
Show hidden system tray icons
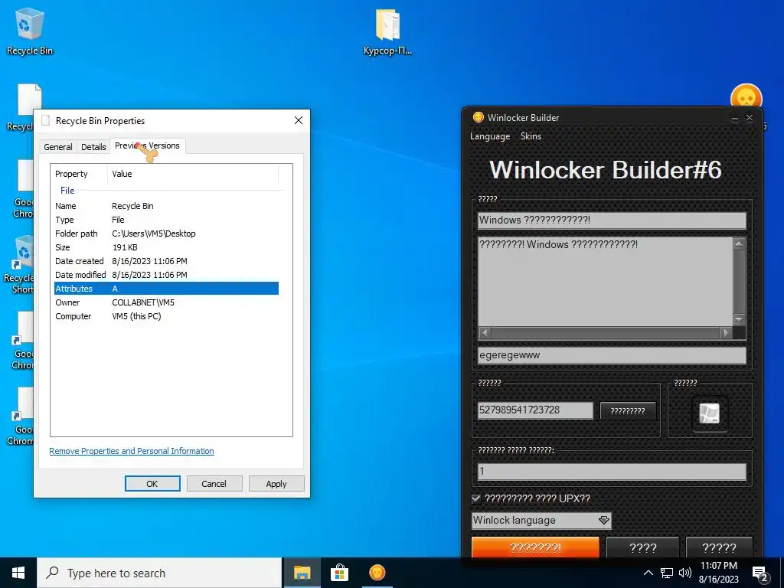point(648,573)
